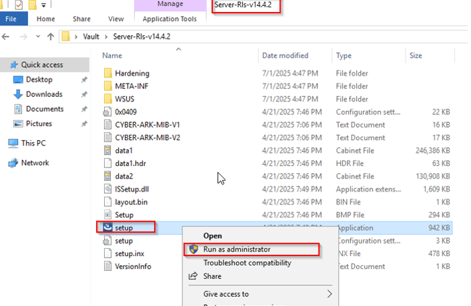Click the New folder quick toolbar icon
This screenshot has height=306, width=471.
(x=32, y=5)
